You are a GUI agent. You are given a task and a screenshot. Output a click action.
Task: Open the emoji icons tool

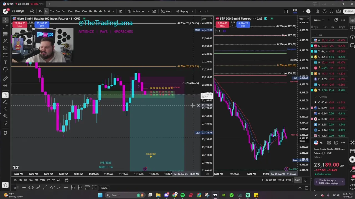pos(5,69)
